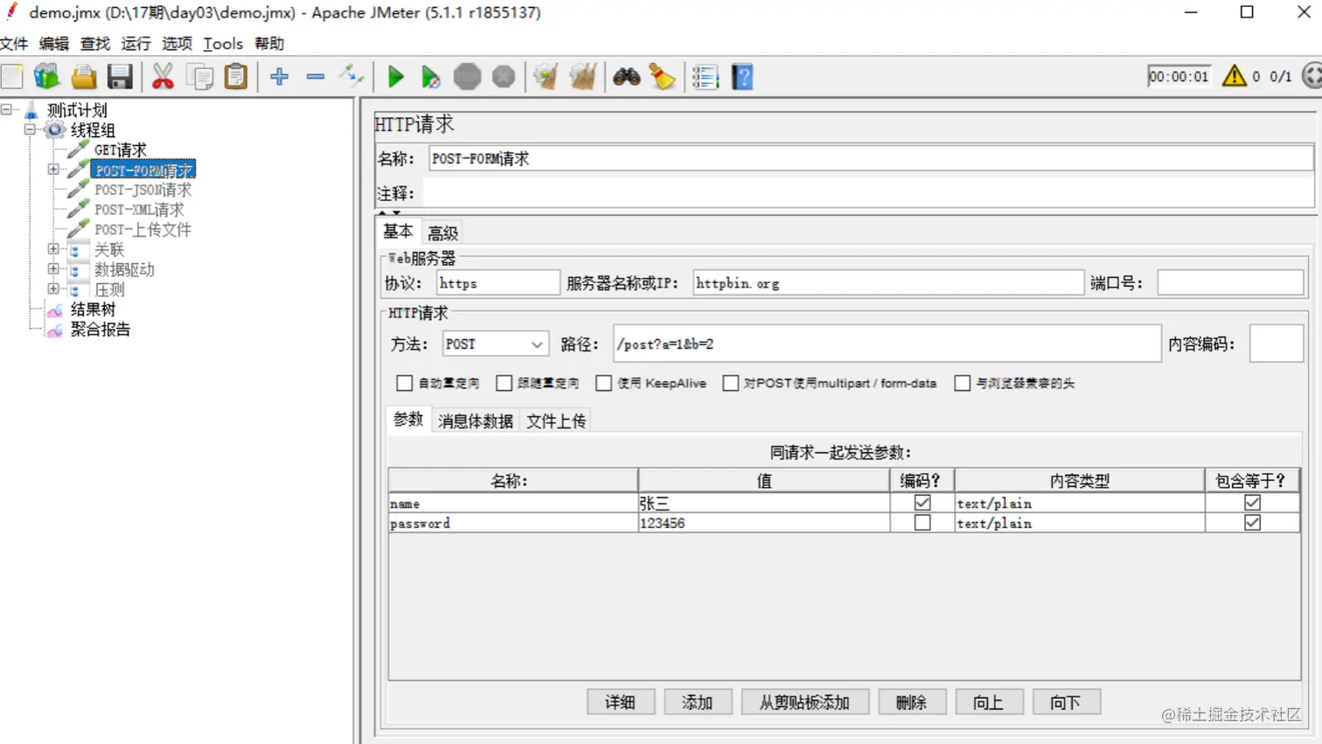The height and width of the screenshot is (744, 1322).
Task: Select the 聚合报告 listener
Action: click(101, 330)
